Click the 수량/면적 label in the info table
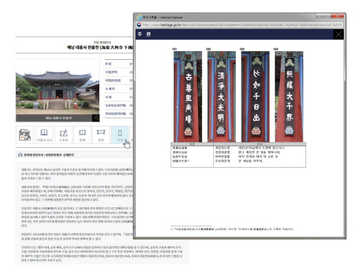The width and height of the screenshot is (360, 275). pyautogui.click(x=111, y=72)
